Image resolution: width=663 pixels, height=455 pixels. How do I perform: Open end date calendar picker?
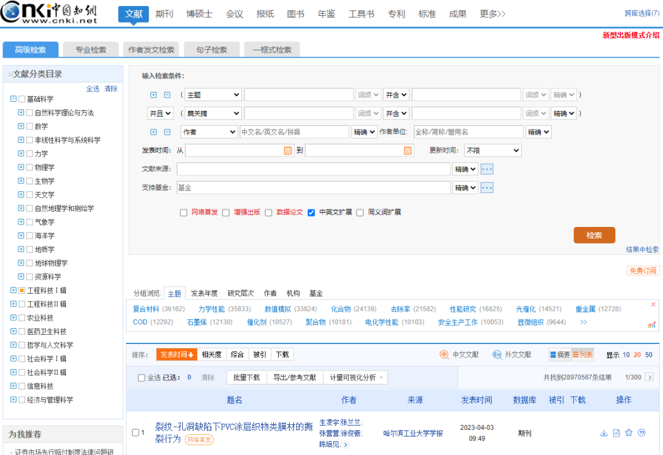coord(408,150)
